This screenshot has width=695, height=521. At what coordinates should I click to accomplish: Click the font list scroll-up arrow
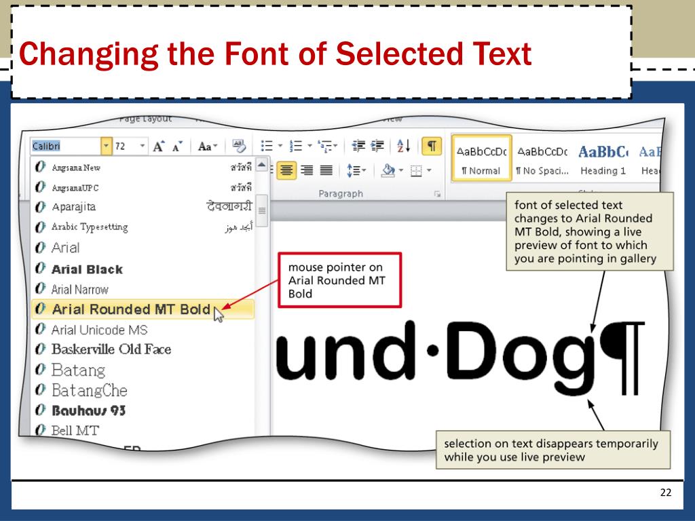tap(261, 166)
